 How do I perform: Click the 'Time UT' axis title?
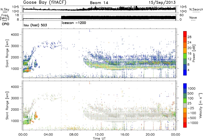(x=99, y=138)
